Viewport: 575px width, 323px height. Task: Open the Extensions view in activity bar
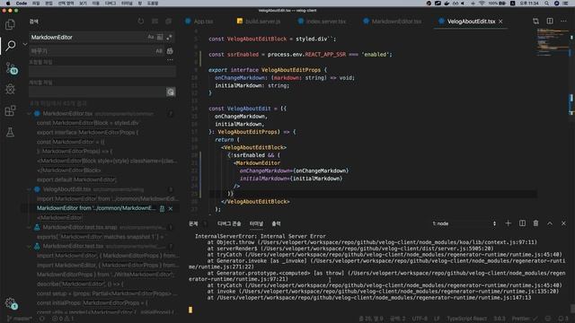pos(10,110)
